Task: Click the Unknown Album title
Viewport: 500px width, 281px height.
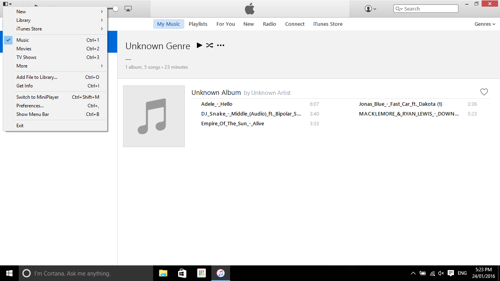Action: 216,92
